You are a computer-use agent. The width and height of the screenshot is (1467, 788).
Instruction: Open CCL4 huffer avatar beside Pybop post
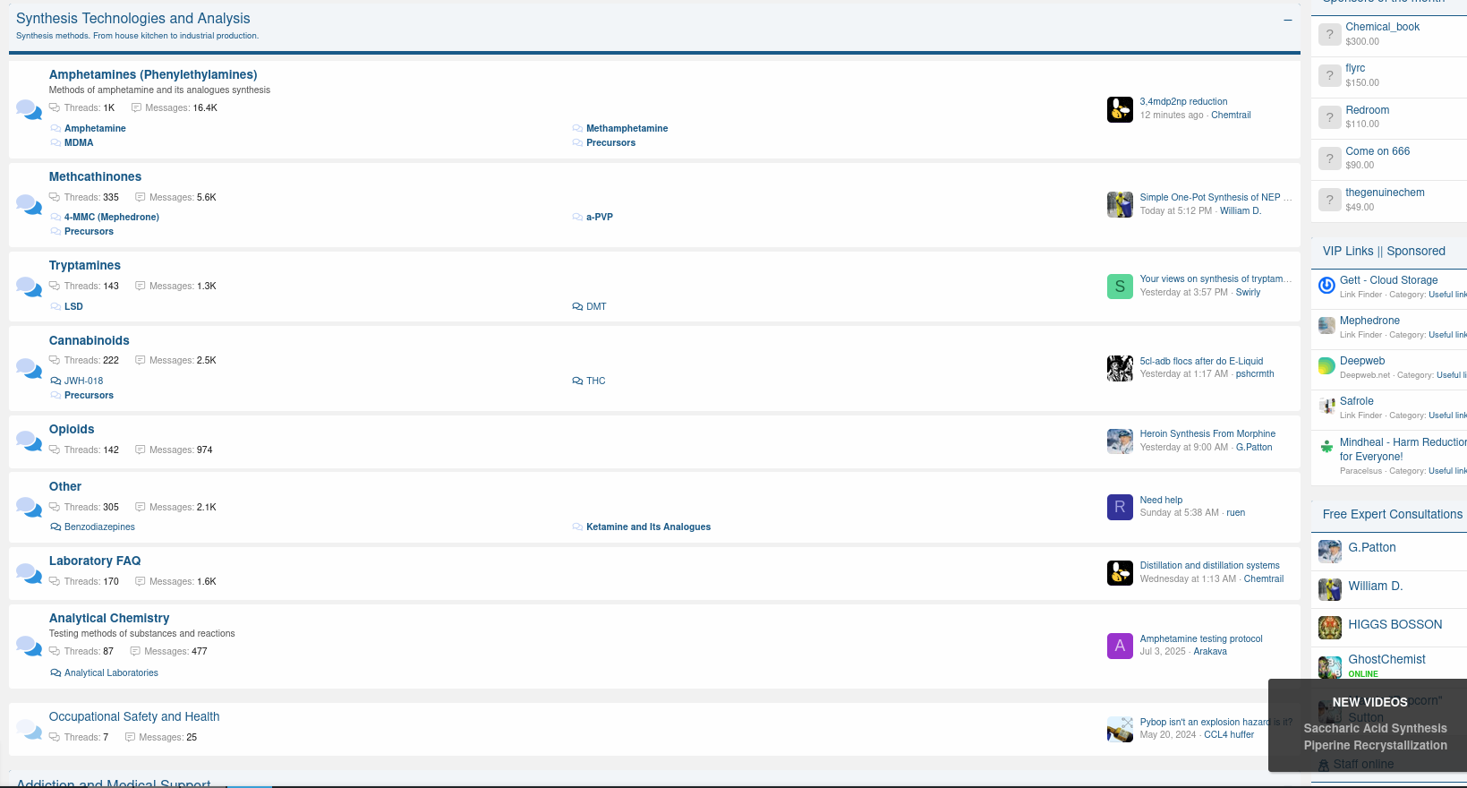point(1120,729)
